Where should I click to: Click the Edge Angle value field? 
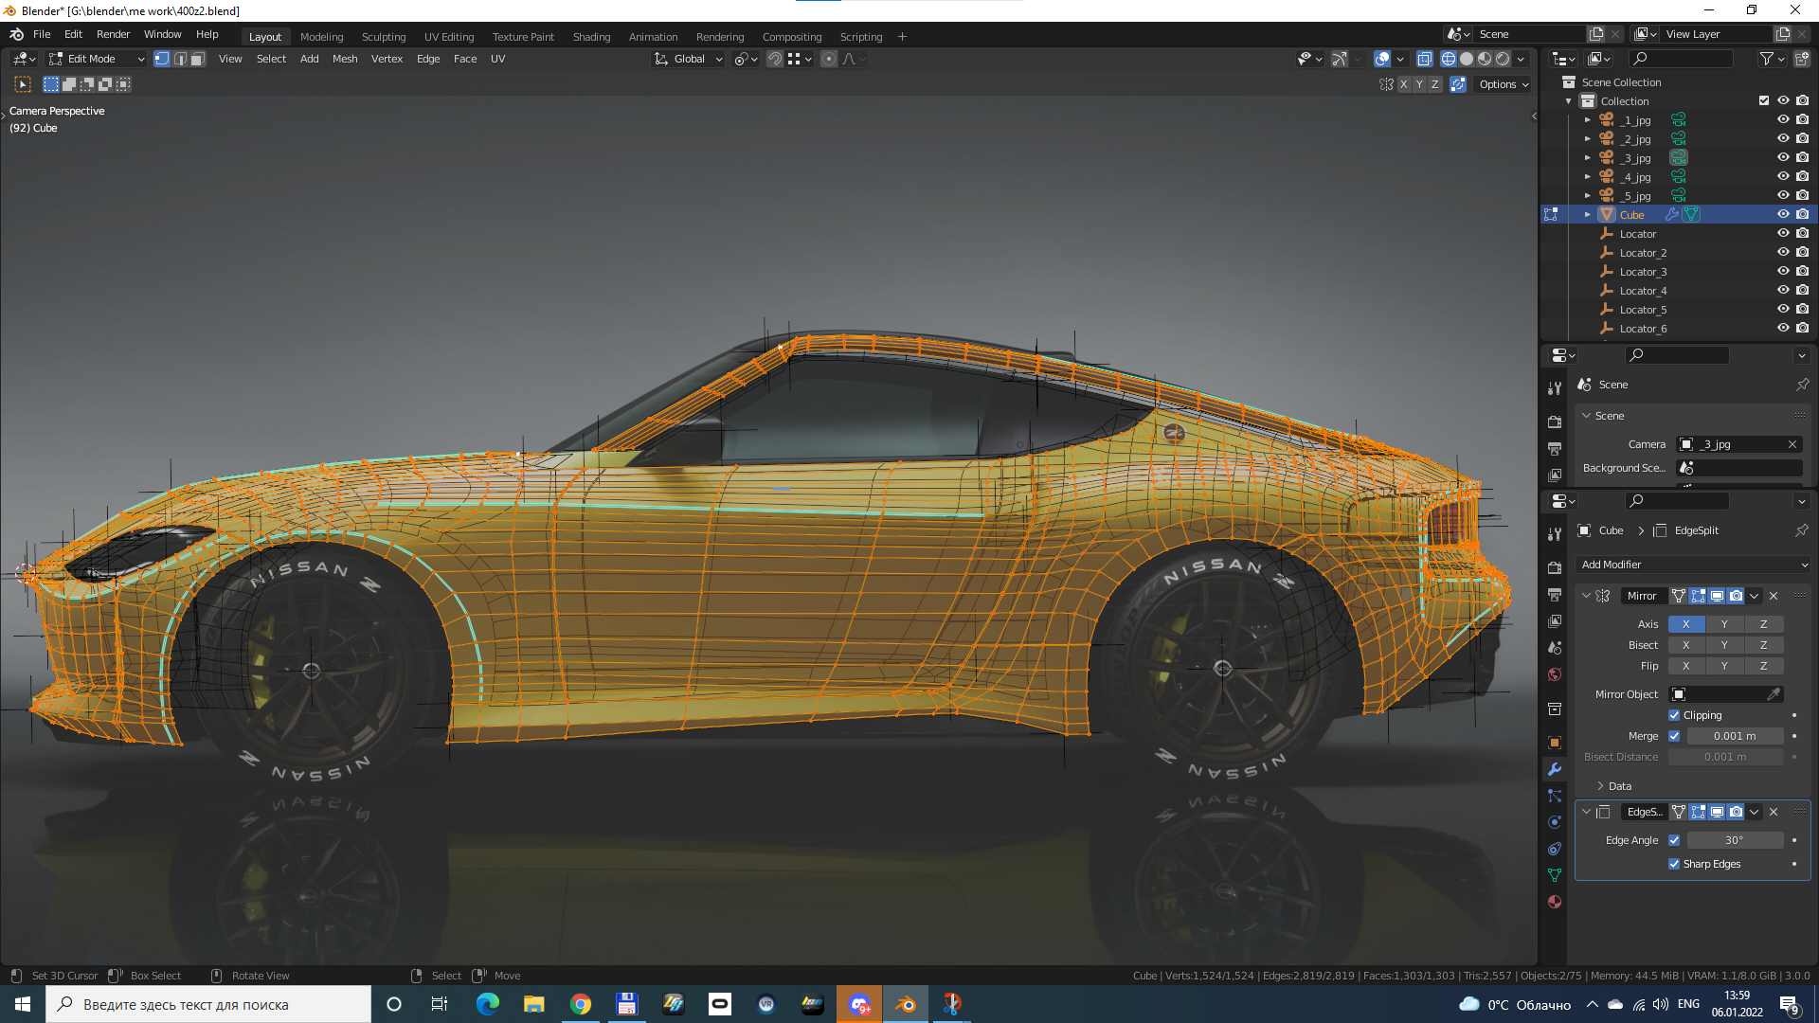pyautogui.click(x=1734, y=840)
